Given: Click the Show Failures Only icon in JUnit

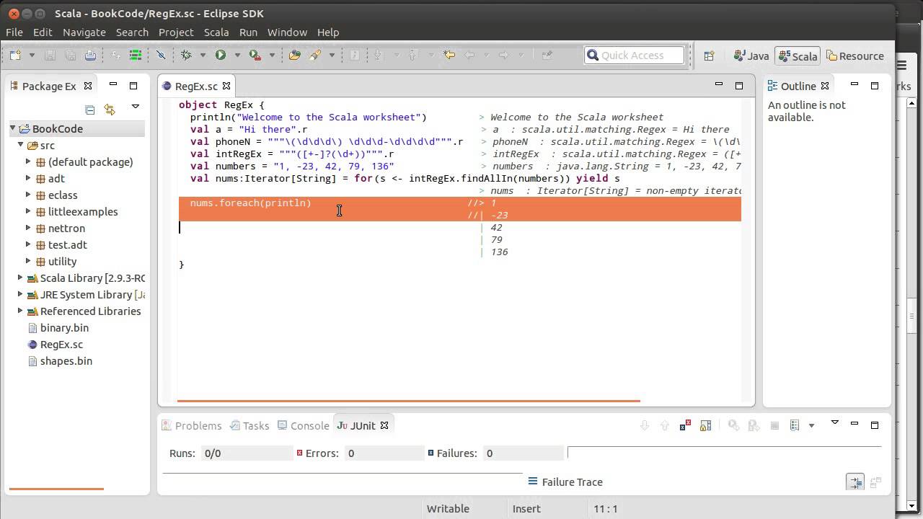Looking at the screenshot, I should (685, 425).
